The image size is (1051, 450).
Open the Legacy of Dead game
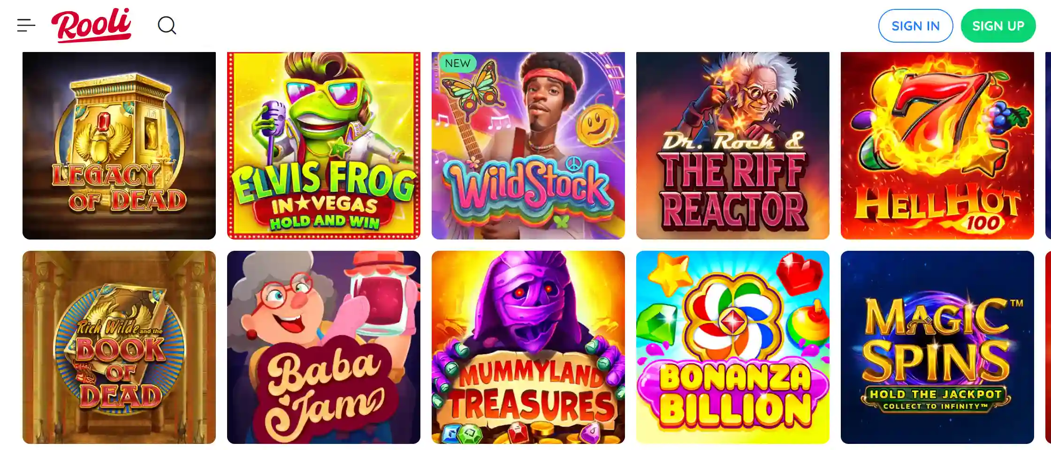[119, 146]
